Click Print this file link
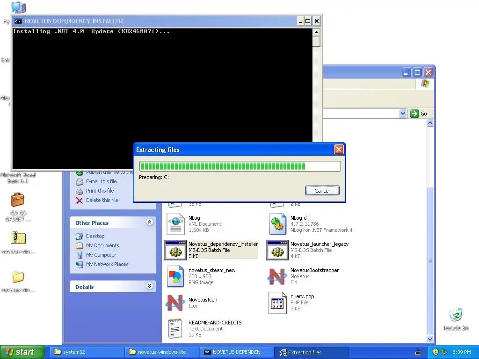 click(x=100, y=191)
